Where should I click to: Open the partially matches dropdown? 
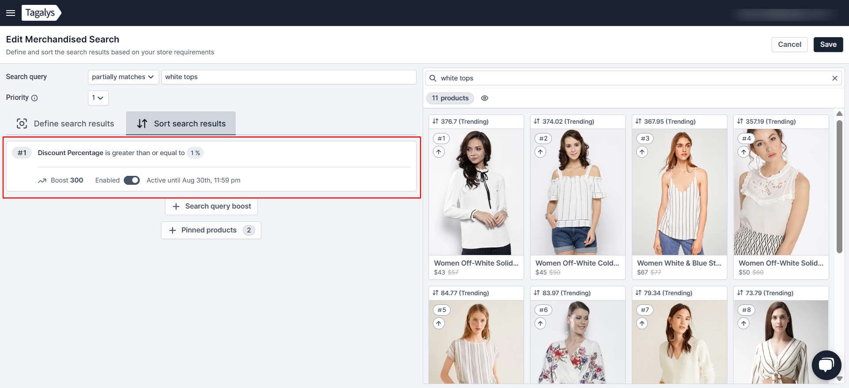123,77
